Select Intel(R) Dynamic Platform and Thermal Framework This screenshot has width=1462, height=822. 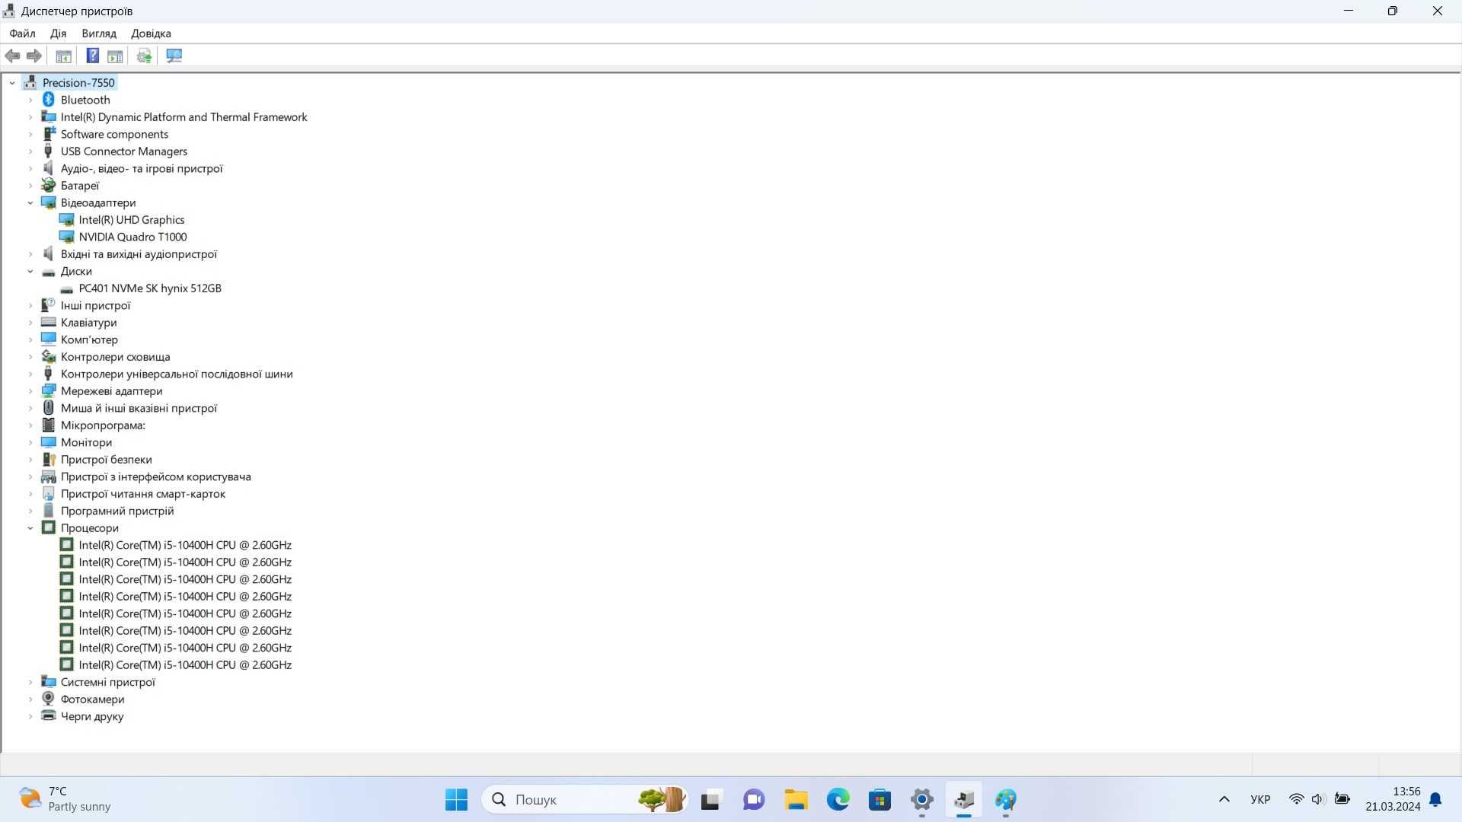tap(184, 117)
